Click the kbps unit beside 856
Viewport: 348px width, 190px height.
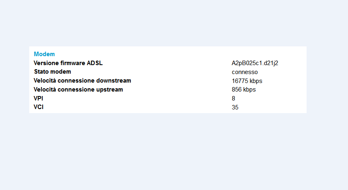tap(249, 90)
